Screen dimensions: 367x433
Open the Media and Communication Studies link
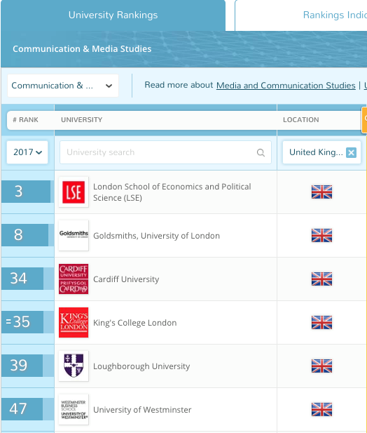[x=286, y=86]
